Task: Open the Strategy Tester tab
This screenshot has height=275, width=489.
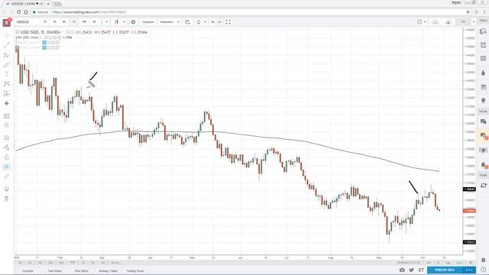Action: 108,271
